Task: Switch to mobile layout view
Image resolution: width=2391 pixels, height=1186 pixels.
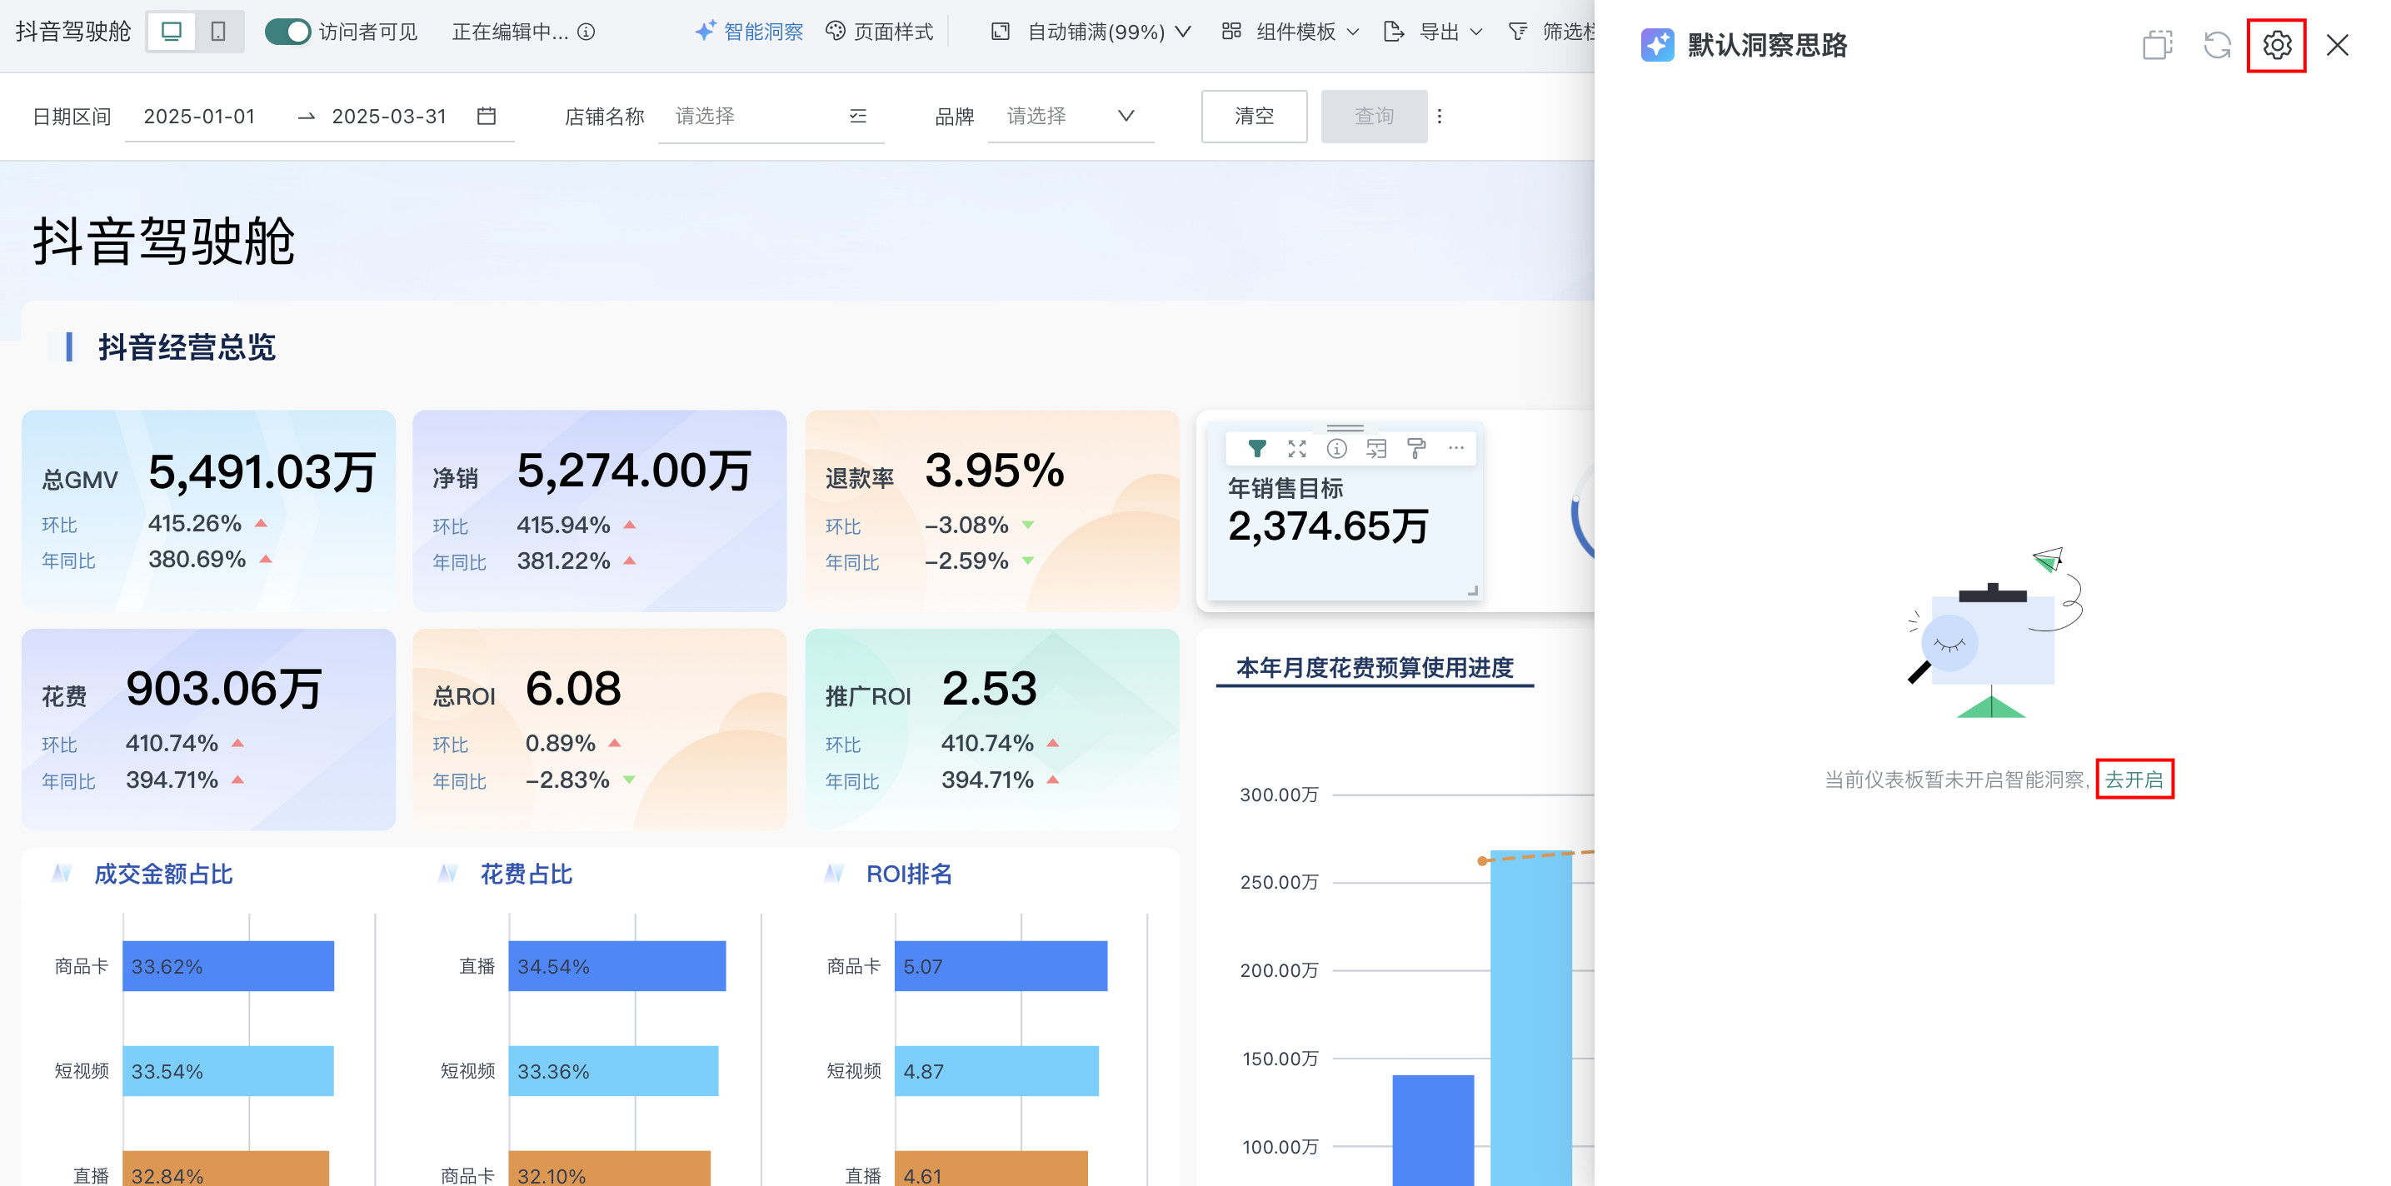Action: pyautogui.click(x=219, y=32)
